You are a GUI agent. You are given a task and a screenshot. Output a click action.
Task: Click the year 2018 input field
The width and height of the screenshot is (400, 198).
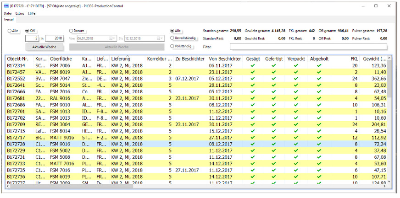point(54,38)
